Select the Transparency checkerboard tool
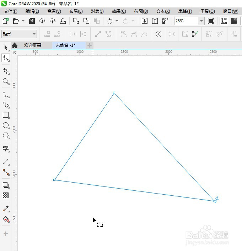 click(x=6, y=195)
